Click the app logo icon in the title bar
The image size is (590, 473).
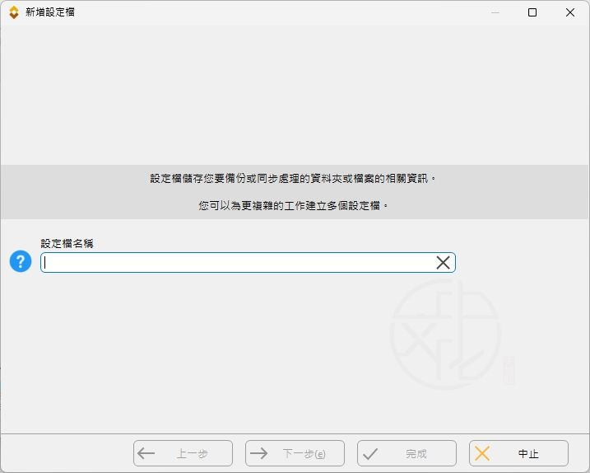[x=13, y=12]
